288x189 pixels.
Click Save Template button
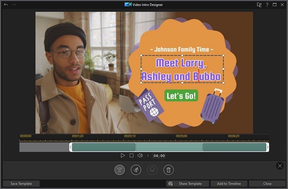coord(21,184)
